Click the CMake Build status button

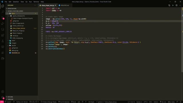coord(74,102)
